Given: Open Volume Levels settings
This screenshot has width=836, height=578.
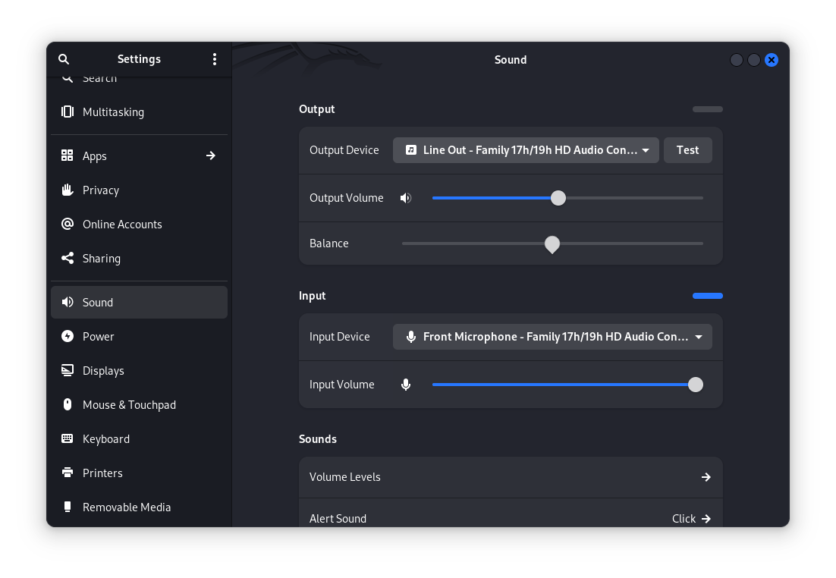Looking at the screenshot, I should point(511,477).
